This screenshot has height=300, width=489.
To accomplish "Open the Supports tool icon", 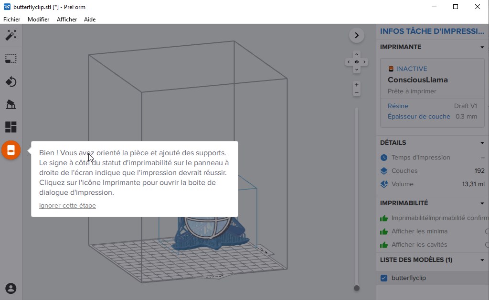I will 11,104.
